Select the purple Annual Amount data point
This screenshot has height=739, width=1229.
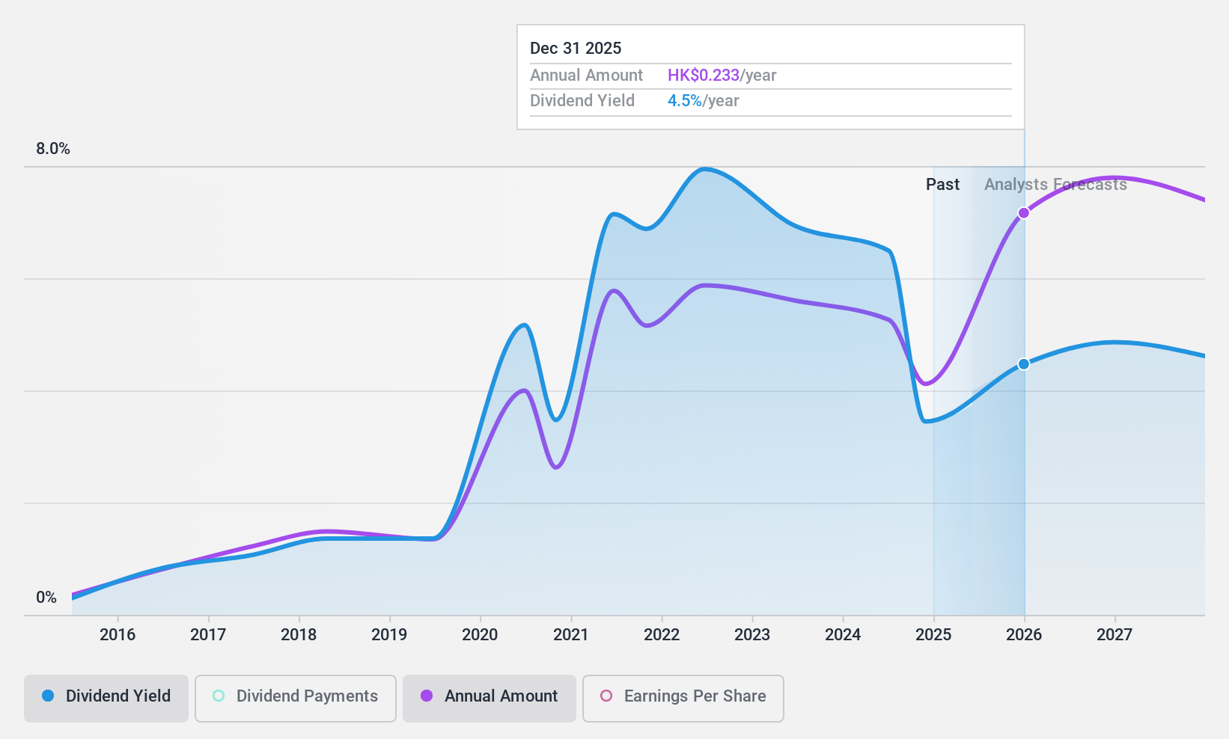(x=1024, y=213)
